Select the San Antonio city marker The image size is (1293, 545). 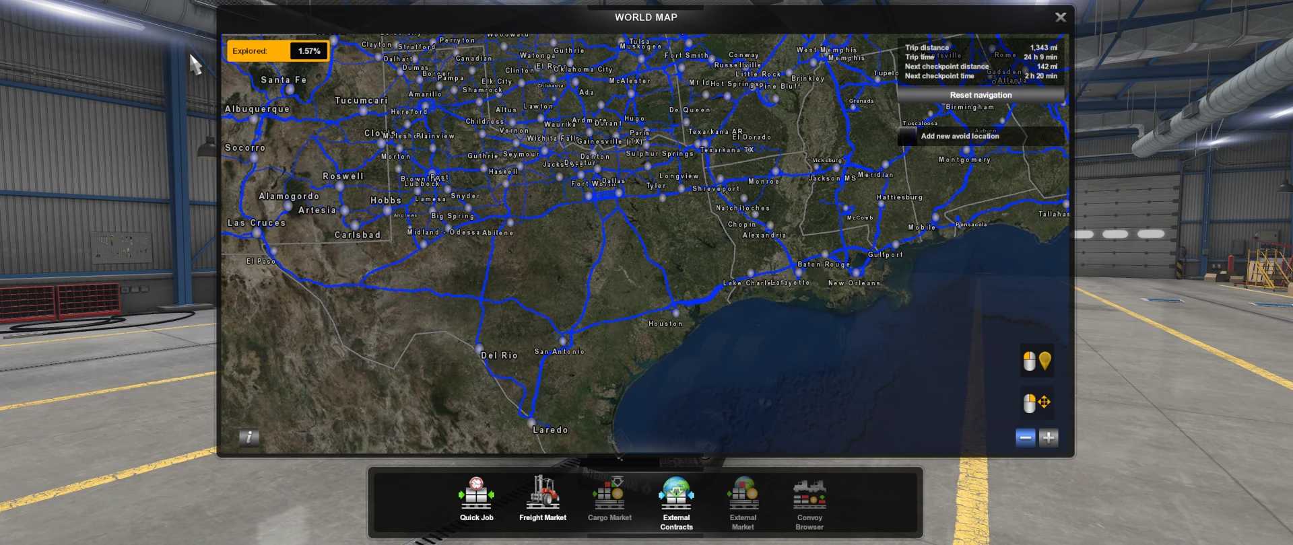click(563, 341)
